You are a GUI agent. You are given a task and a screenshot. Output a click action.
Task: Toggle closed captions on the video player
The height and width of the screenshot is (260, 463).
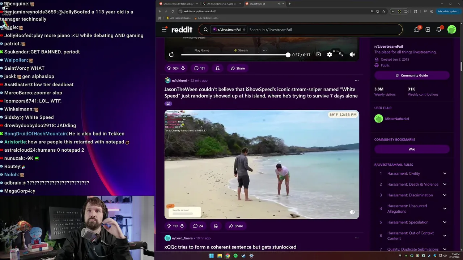[318, 55]
